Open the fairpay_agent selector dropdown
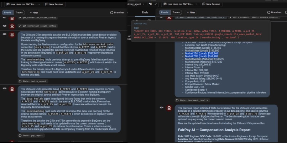 point(136,4)
